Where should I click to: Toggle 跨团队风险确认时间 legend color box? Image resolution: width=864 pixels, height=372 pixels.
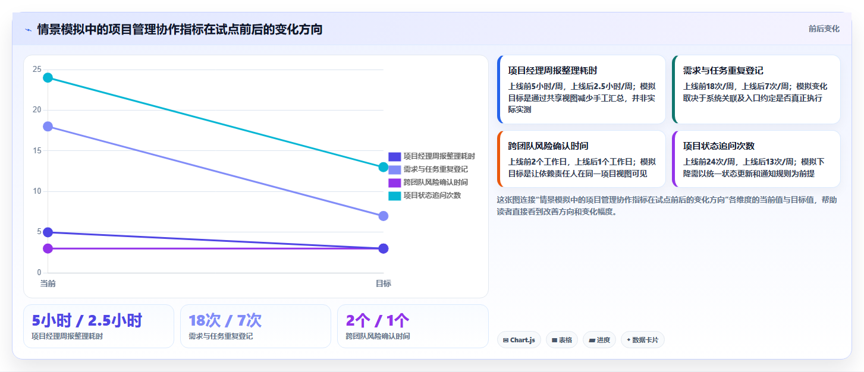click(x=395, y=182)
